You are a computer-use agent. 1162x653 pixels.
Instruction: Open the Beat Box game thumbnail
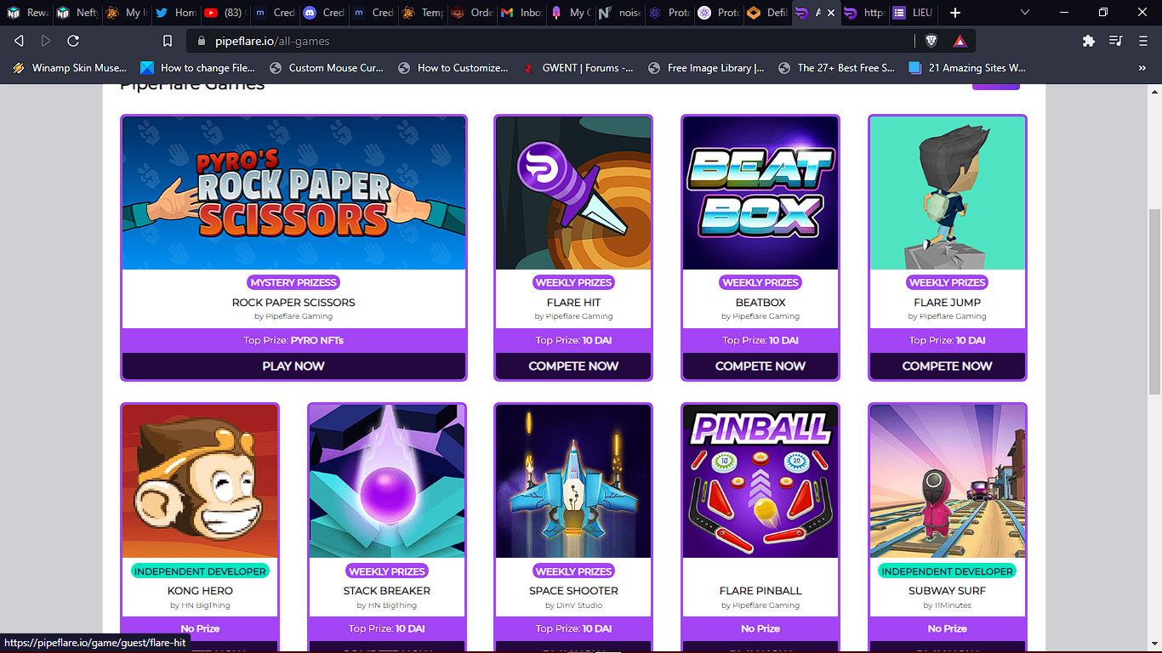click(760, 193)
